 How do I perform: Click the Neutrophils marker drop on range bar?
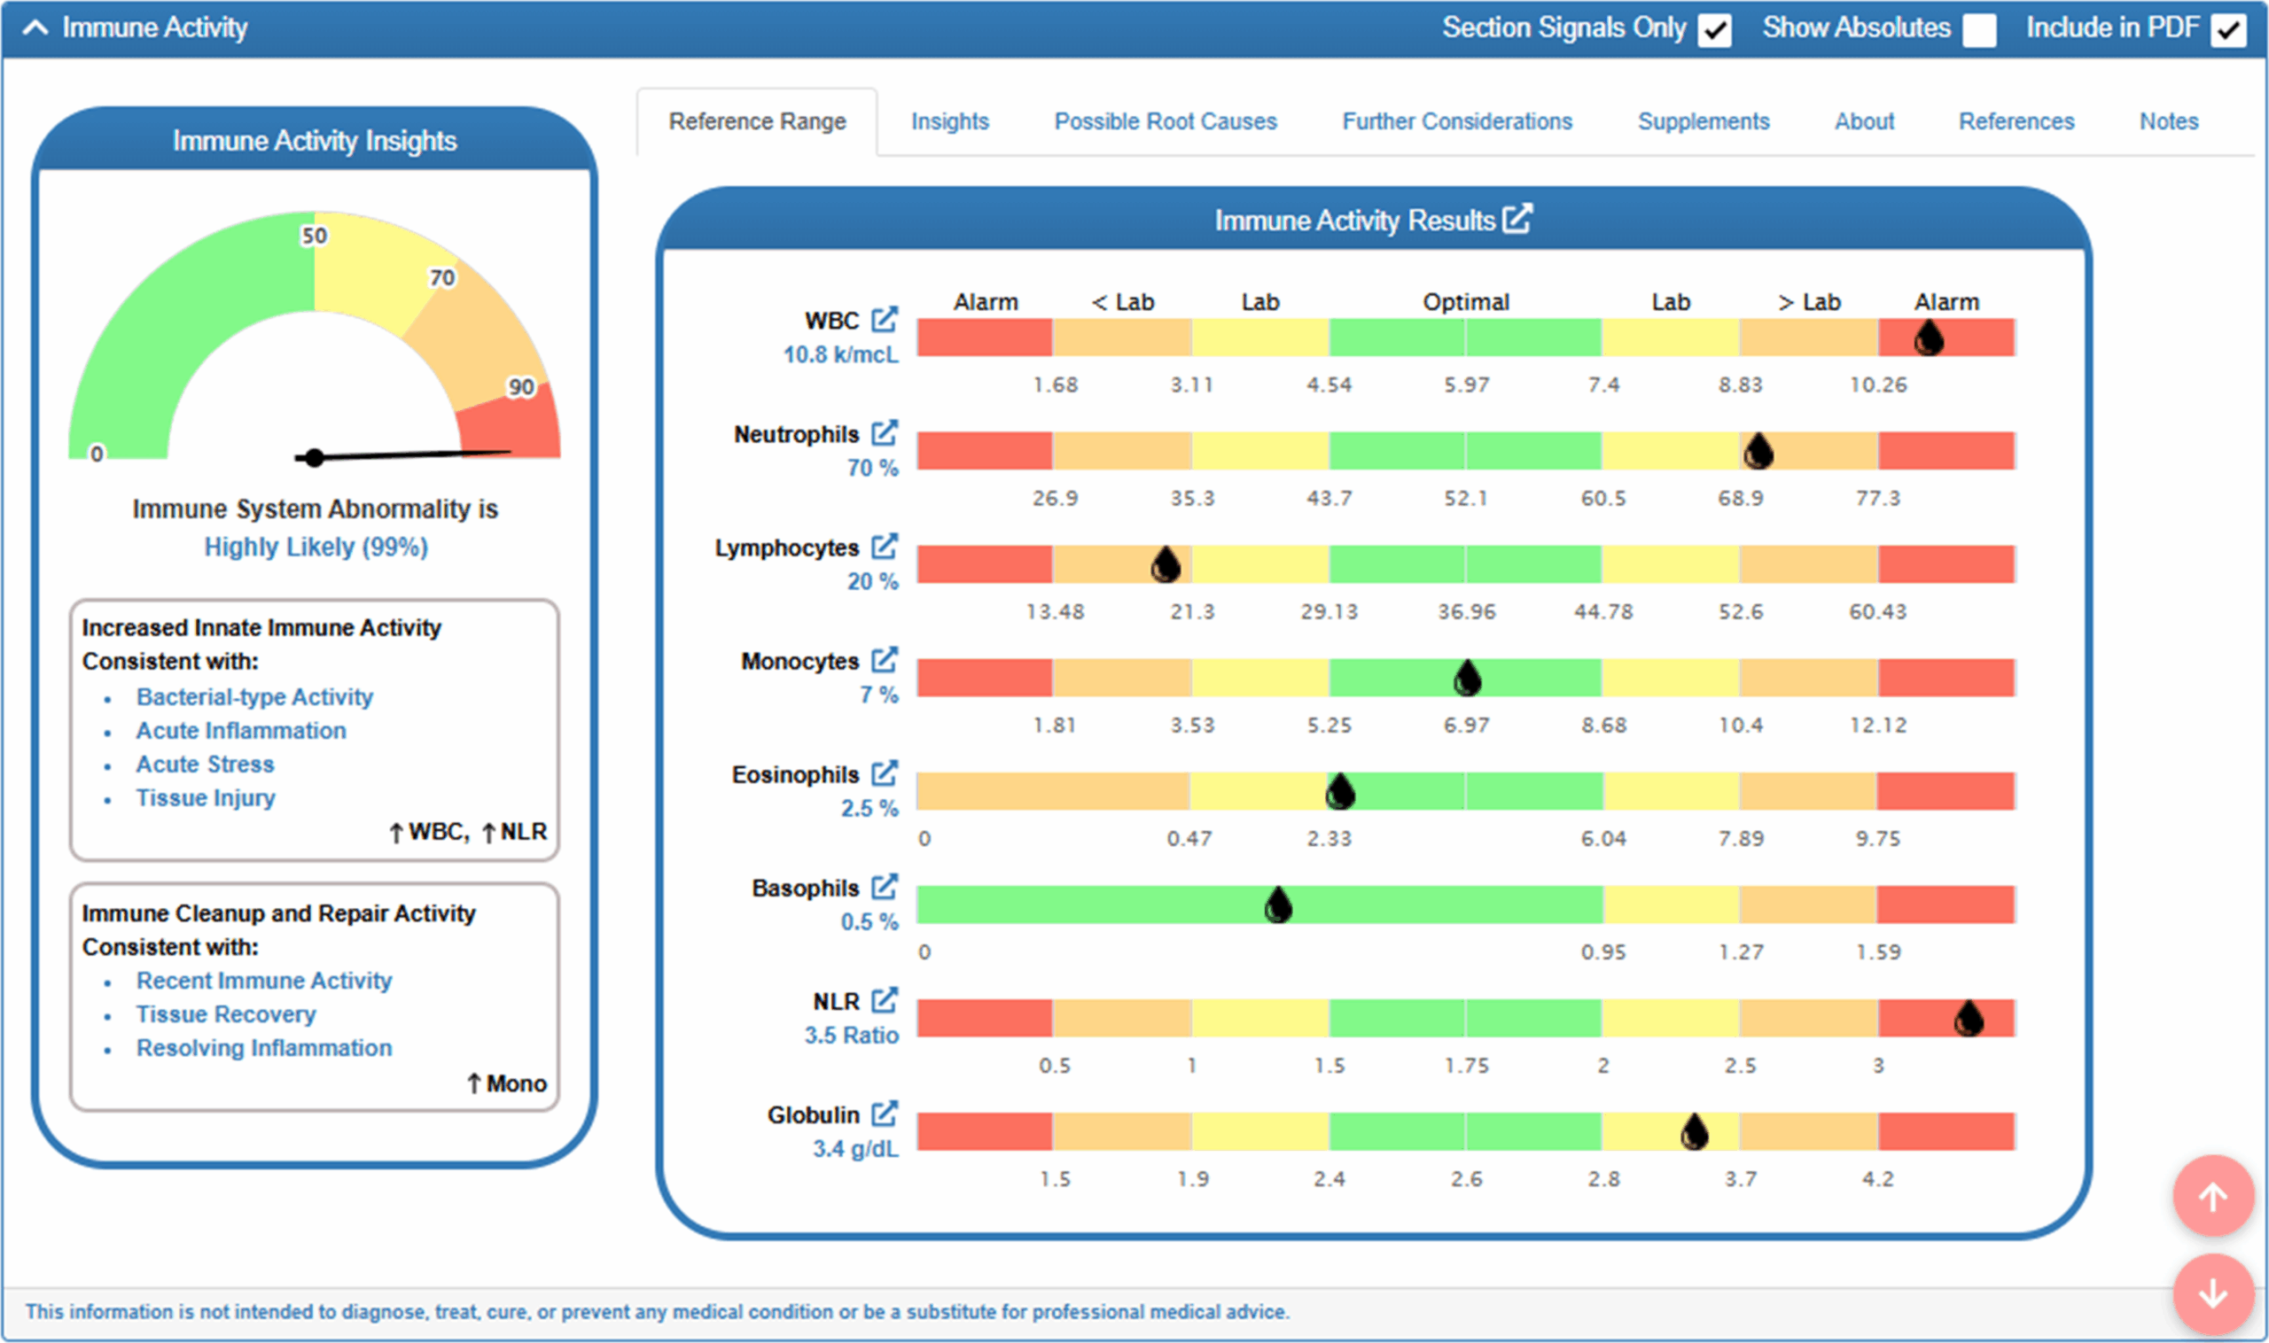[1758, 451]
